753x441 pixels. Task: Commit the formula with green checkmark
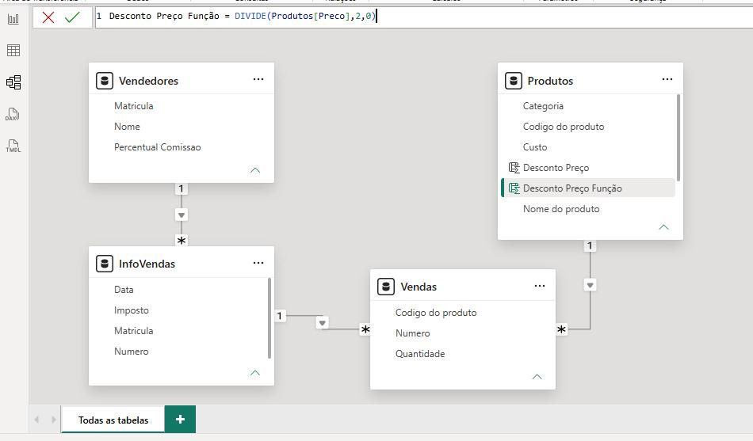pos(72,17)
